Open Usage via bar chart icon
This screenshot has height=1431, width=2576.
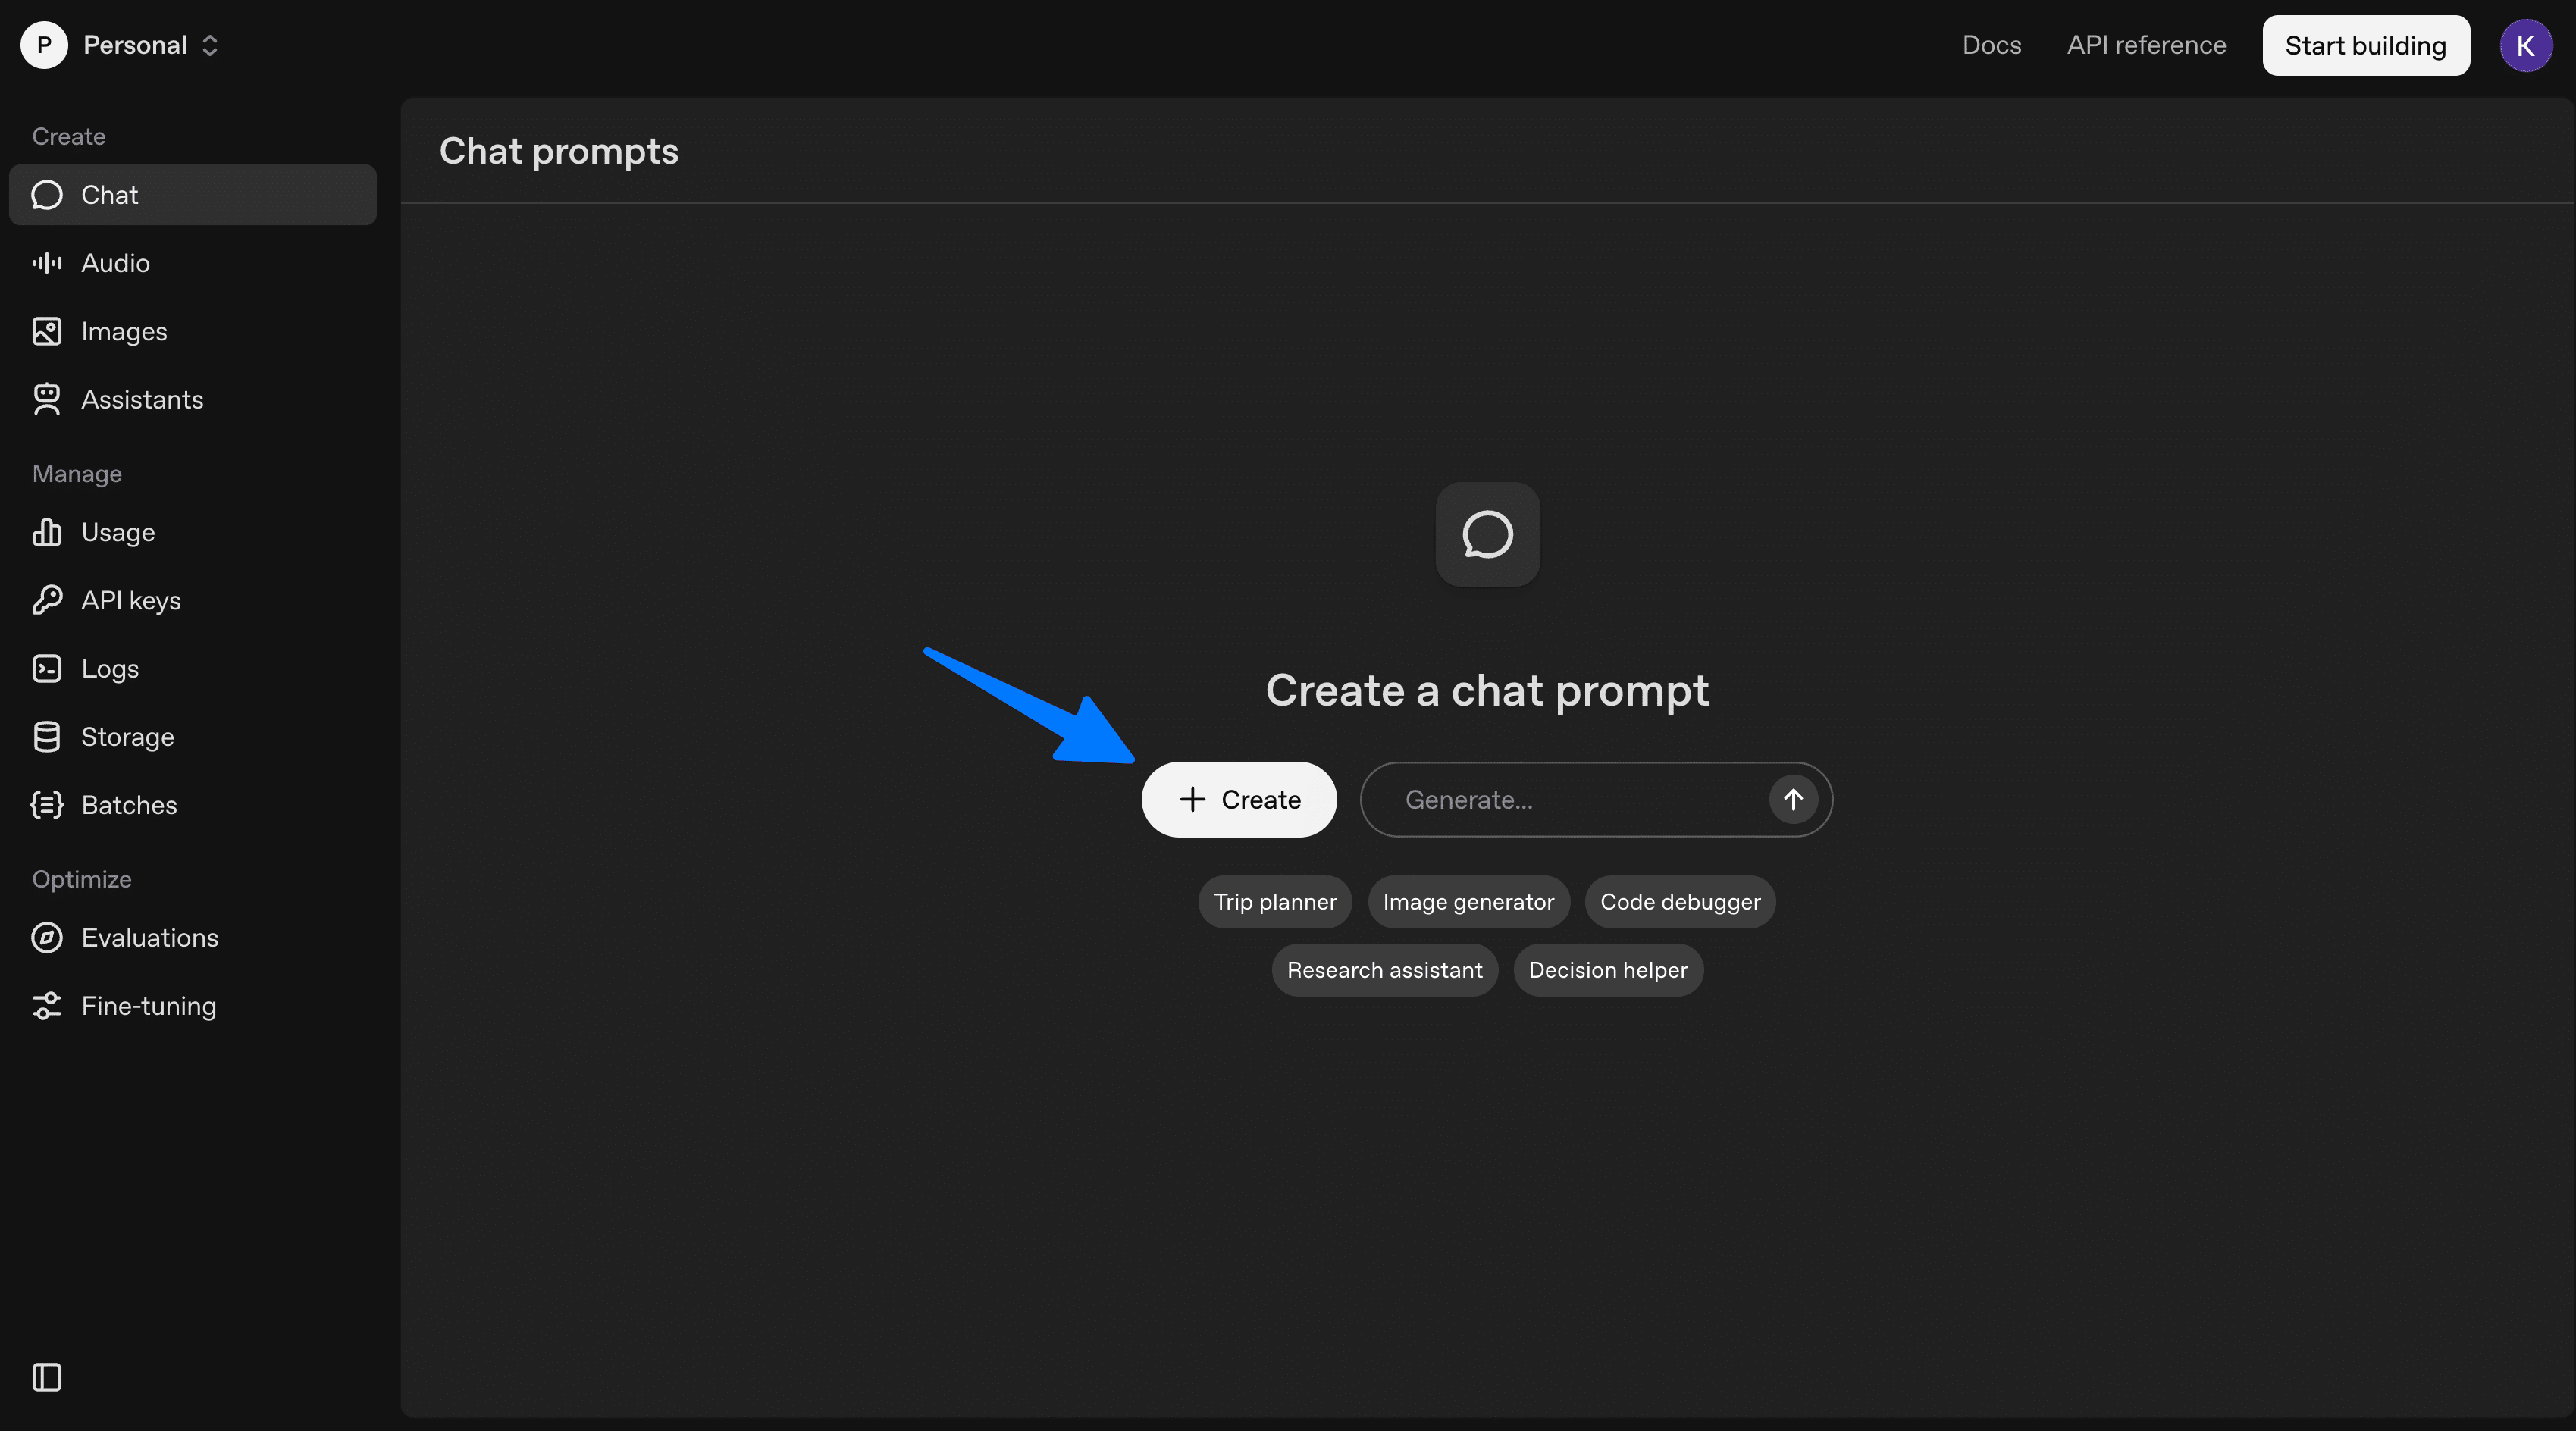[x=46, y=532]
